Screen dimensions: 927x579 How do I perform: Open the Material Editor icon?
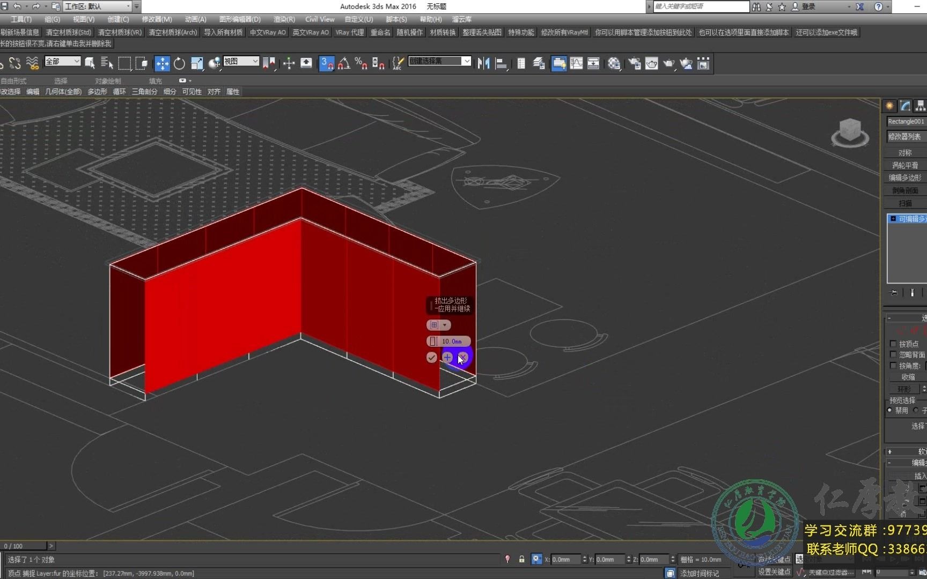614,64
